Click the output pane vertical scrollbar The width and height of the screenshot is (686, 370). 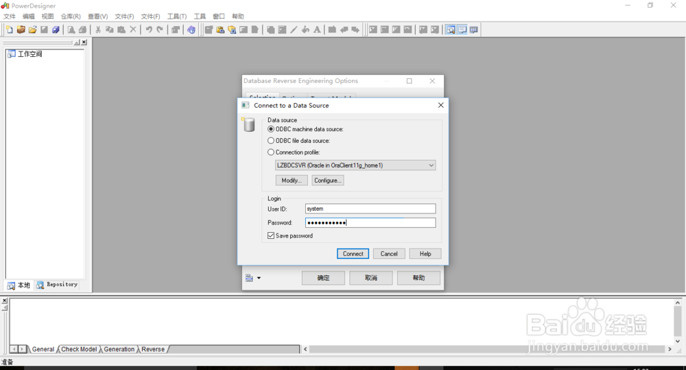[677, 322]
